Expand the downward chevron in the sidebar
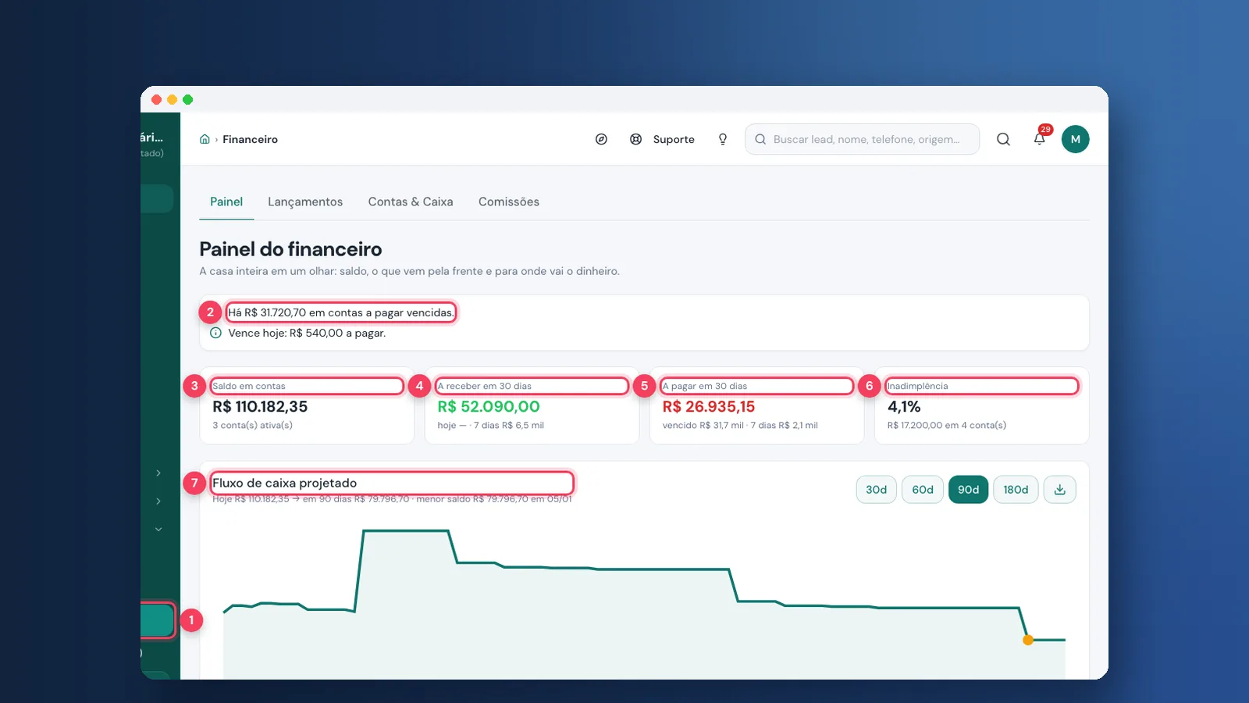1249x703 pixels. click(158, 529)
